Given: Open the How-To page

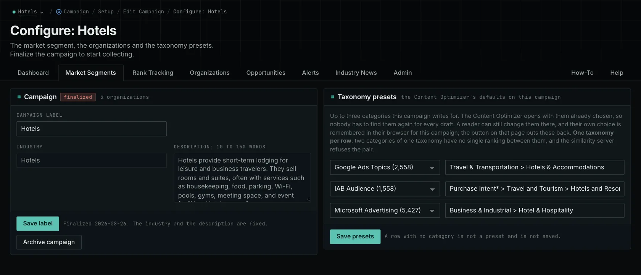Looking at the screenshot, I should pyautogui.click(x=582, y=73).
